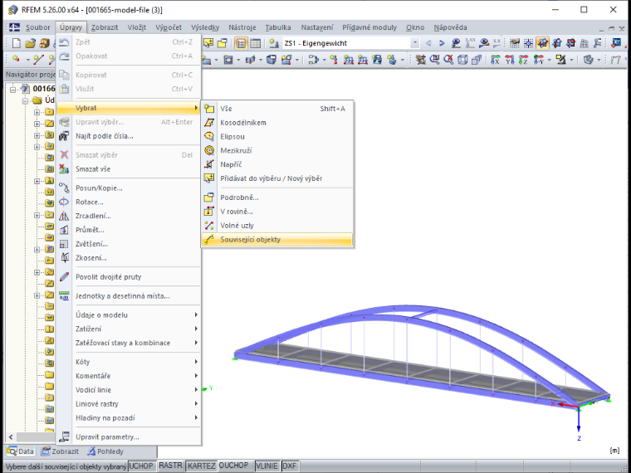Expand Zatěžovací stavy a kombinace submenu
Image resolution: width=631 pixels, height=473 pixels.
129,343
